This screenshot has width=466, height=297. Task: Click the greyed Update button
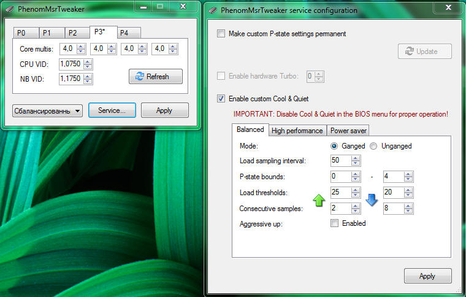coord(425,52)
